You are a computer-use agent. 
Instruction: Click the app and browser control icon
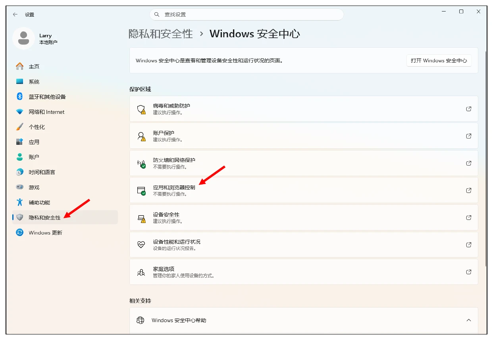click(141, 191)
